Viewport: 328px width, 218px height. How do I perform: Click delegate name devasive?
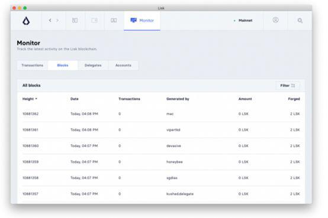(x=173, y=146)
